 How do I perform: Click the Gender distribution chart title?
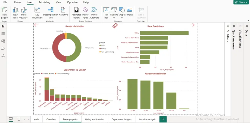click(x=74, y=26)
